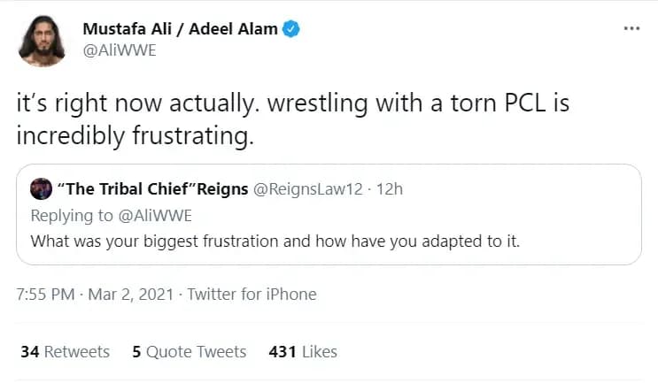Click the Twitter for iPhone source link
Image resolution: width=658 pixels, height=383 pixels.
[252, 295]
